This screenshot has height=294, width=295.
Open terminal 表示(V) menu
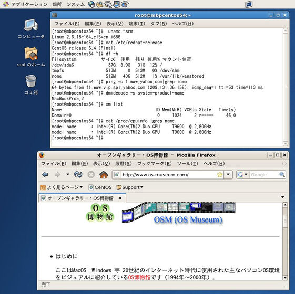[115, 24]
